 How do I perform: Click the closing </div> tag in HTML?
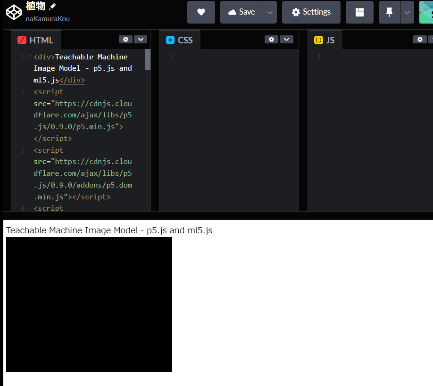[x=72, y=80]
